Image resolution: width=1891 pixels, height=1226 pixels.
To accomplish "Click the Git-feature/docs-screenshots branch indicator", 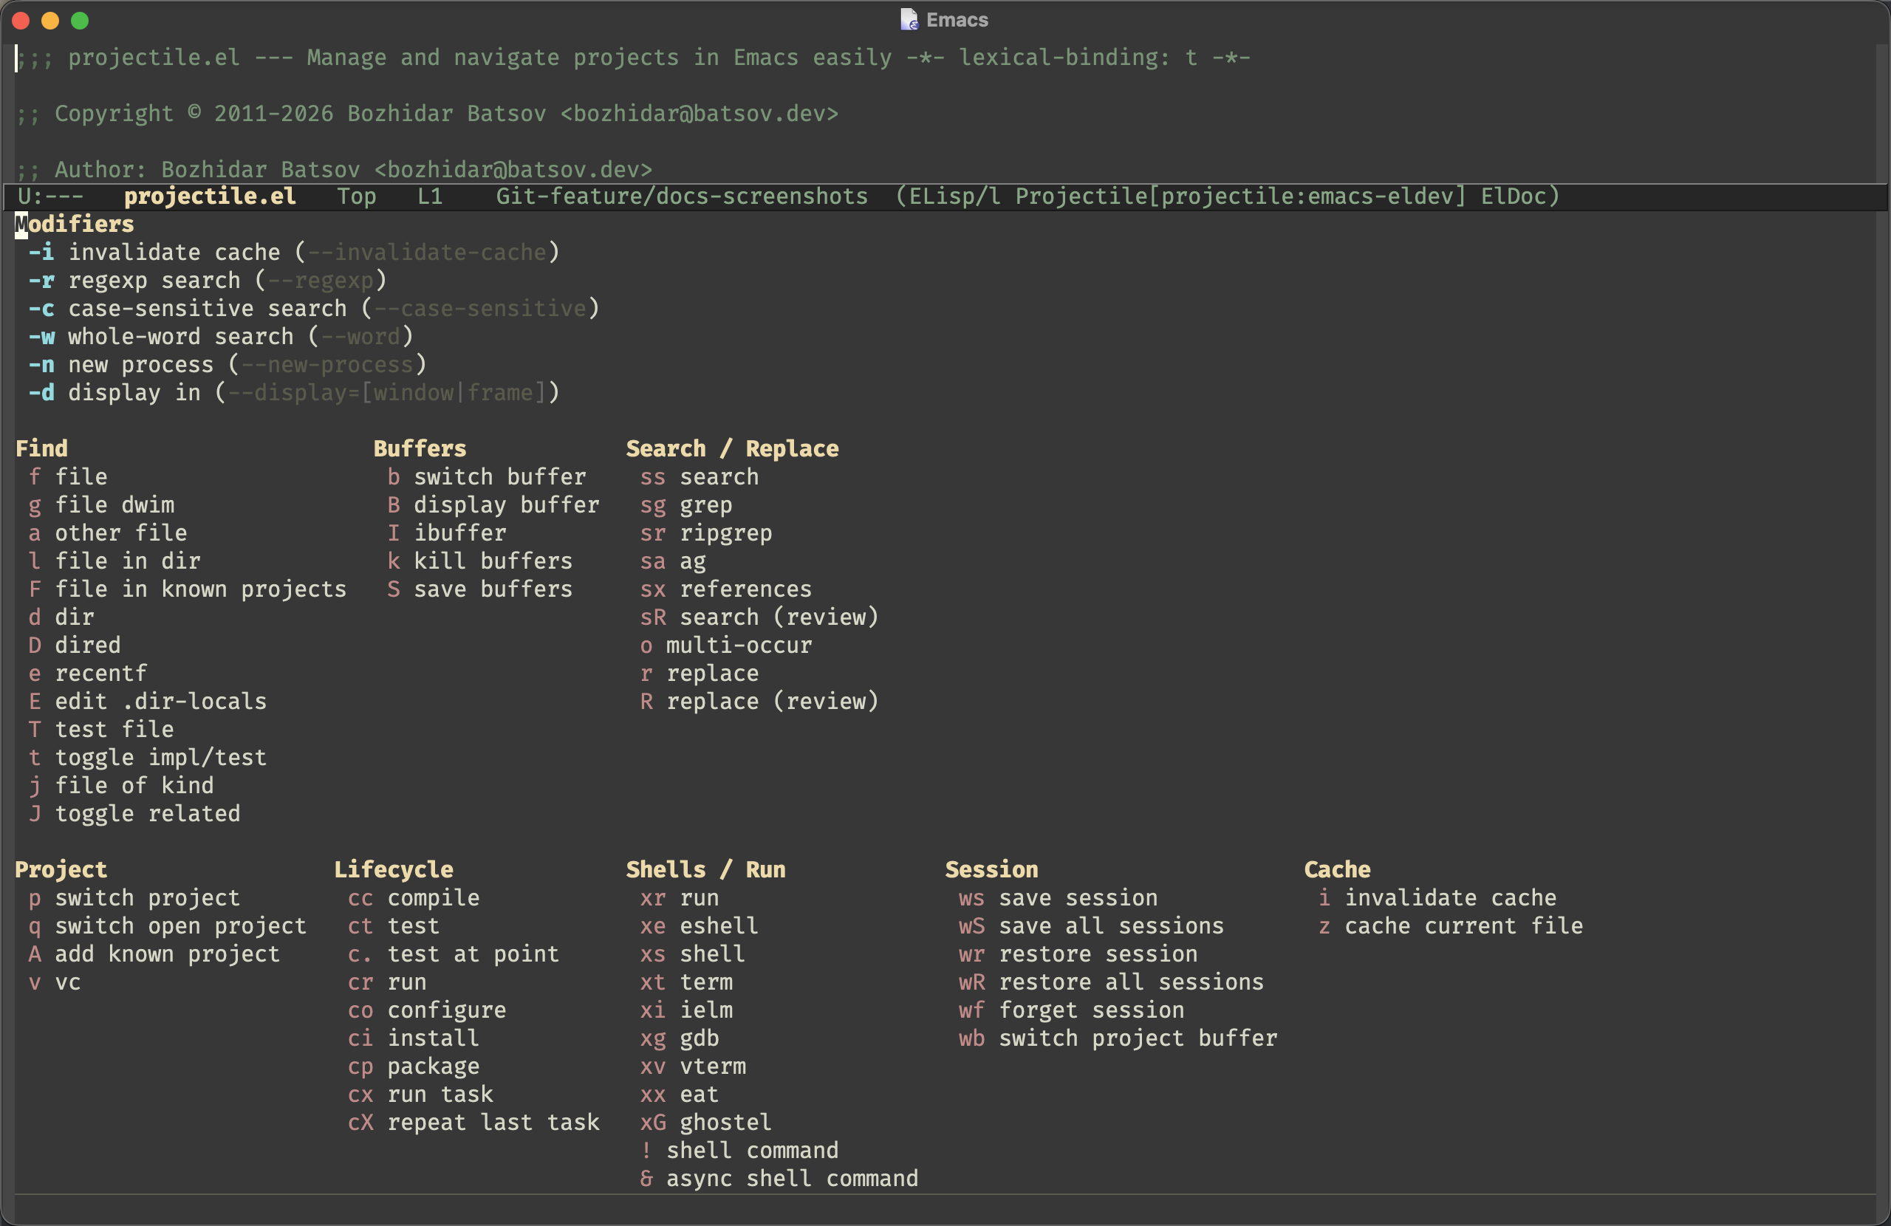I will click(682, 196).
